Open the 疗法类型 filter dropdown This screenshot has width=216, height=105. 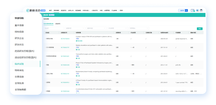118,28
